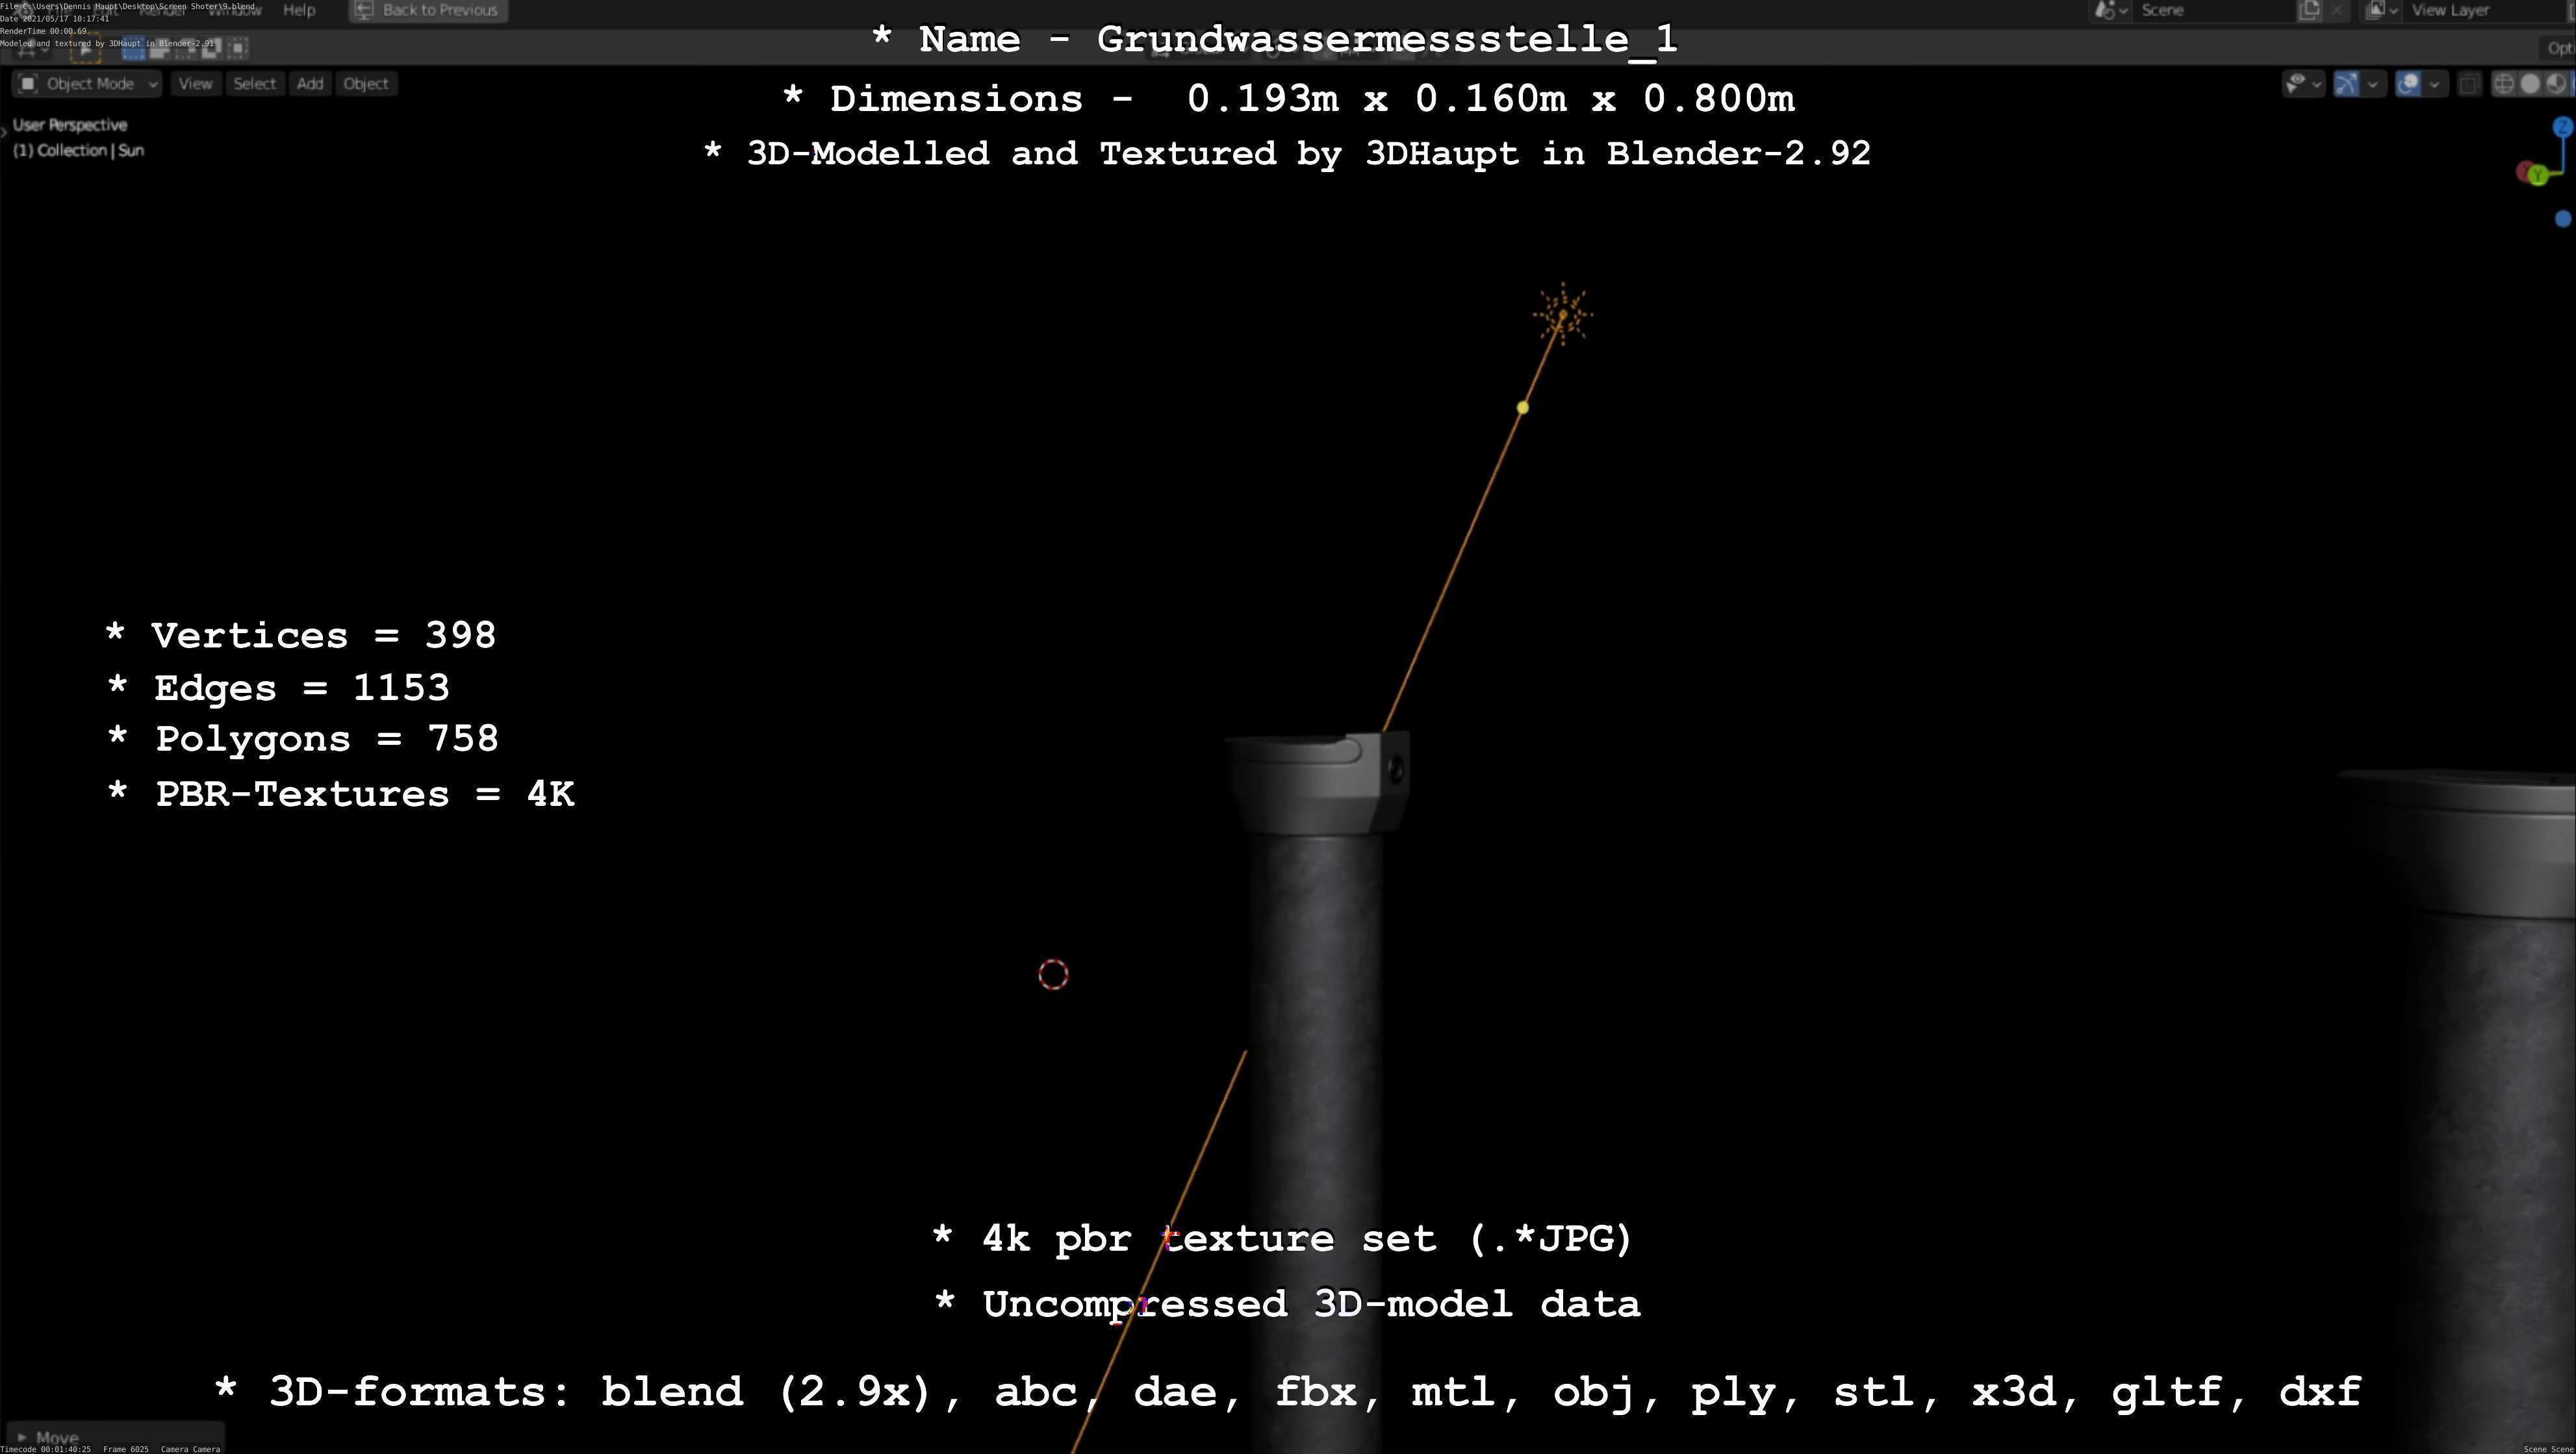Toggle viewport overlays display

pos(2409,84)
